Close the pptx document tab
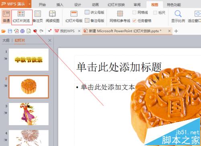This screenshot has width=201, height=146. pyautogui.click(x=169, y=31)
